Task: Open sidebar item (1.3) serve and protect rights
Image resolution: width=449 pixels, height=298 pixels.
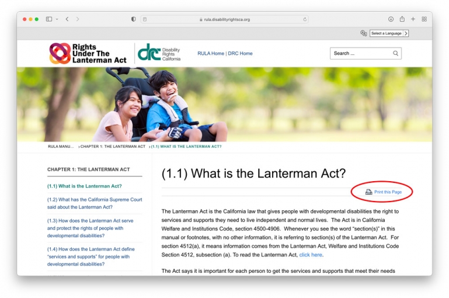Action: pyautogui.click(x=90, y=228)
